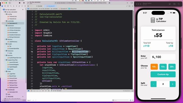
Task: Toggle the Xcode inspector panel
Action: [132, 3]
